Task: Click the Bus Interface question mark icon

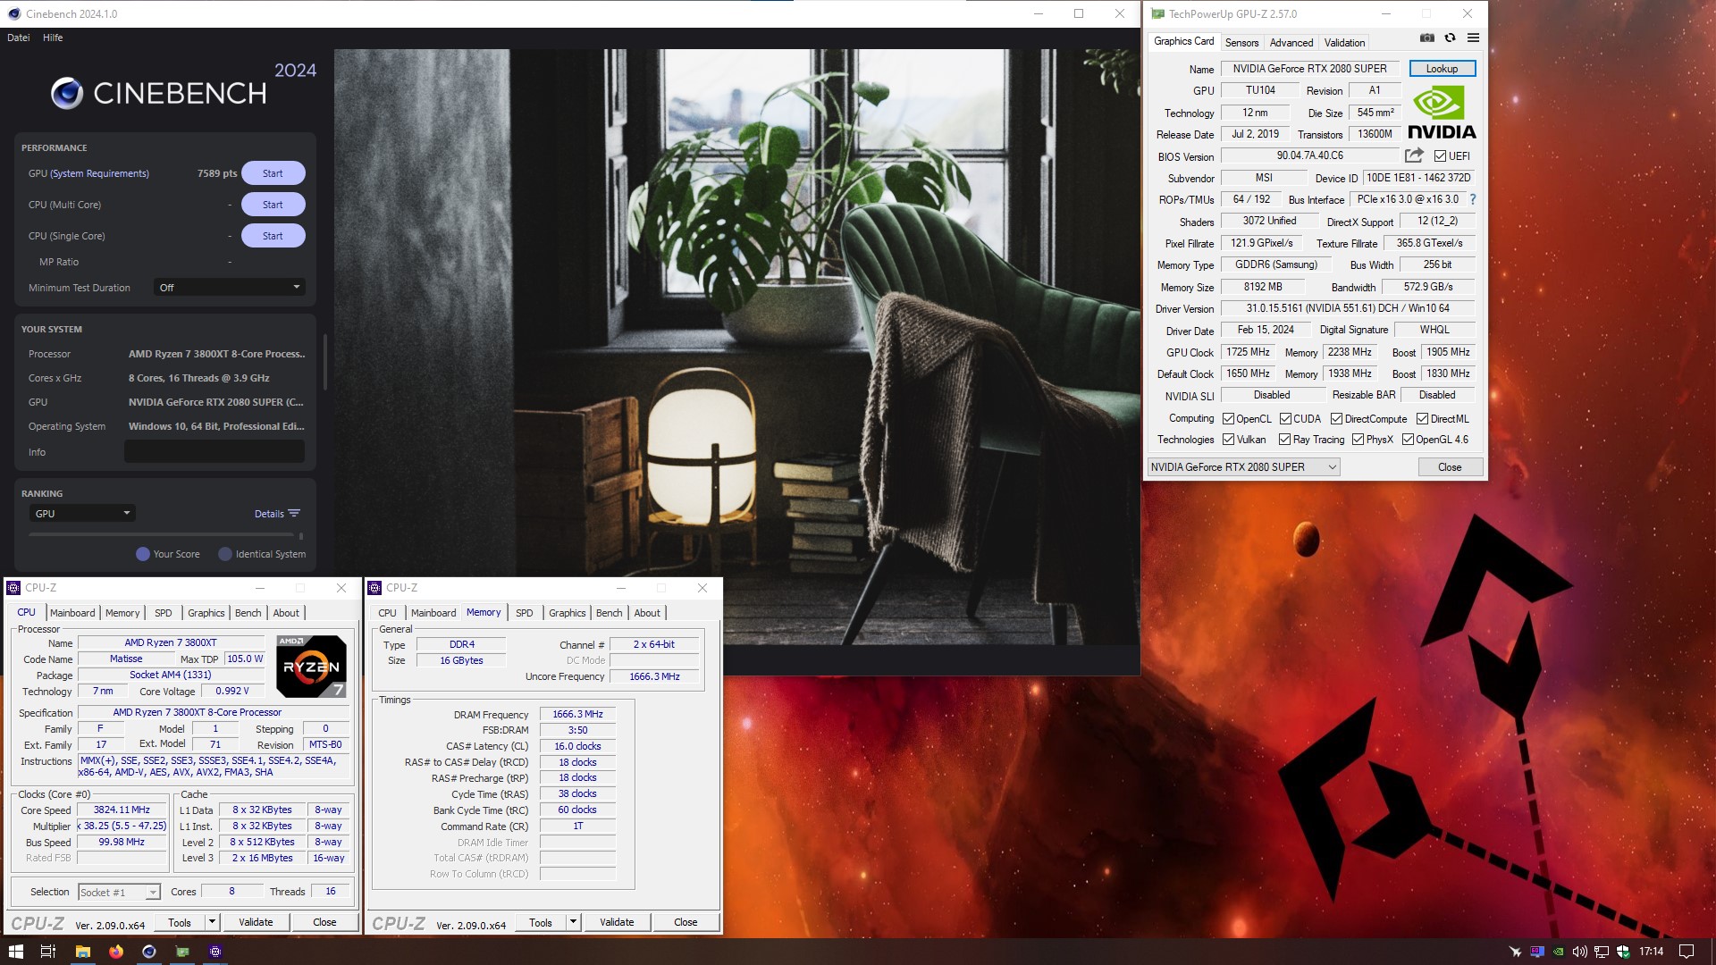Action: (1473, 199)
